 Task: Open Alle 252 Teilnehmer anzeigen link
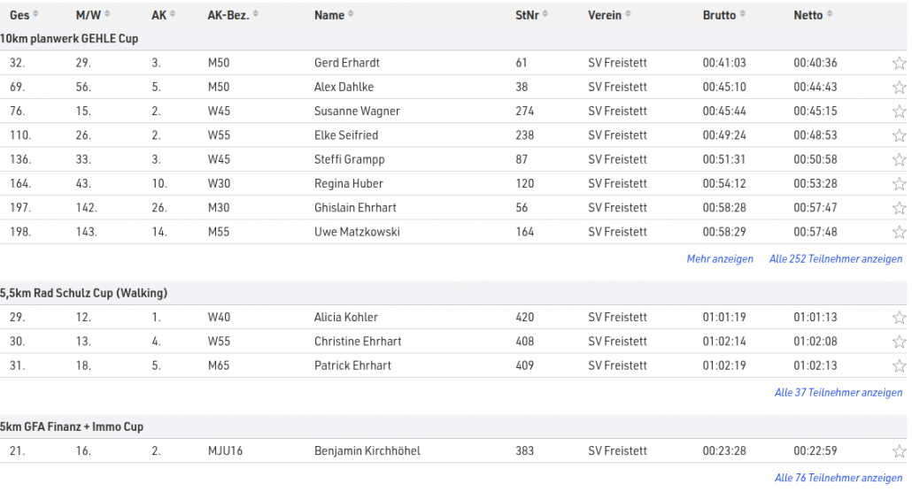pos(835,259)
